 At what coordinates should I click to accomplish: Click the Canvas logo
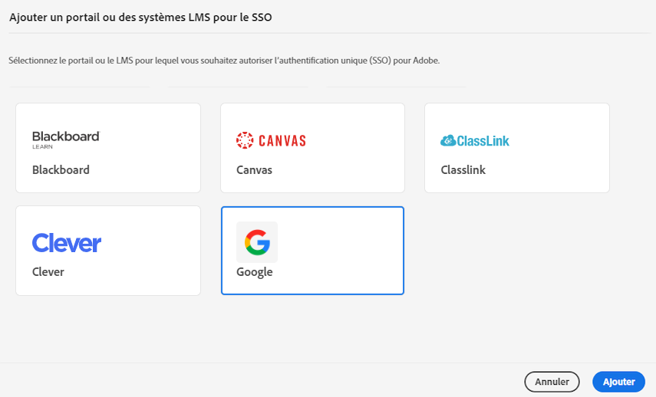click(x=271, y=140)
